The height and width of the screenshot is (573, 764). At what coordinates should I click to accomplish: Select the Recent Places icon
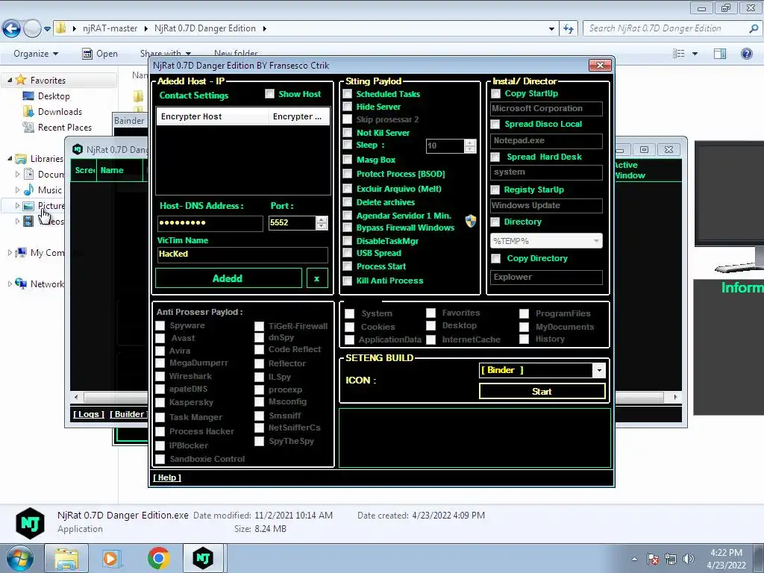coord(28,127)
